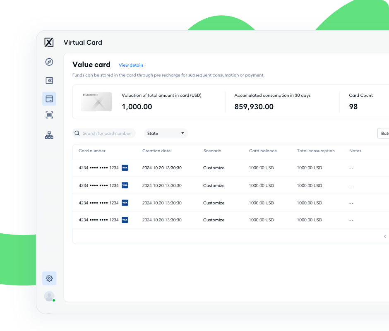The height and width of the screenshot is (331, 389).
Task: Open settings gear icon in the sidebar
Action: (x=49, y=278)
